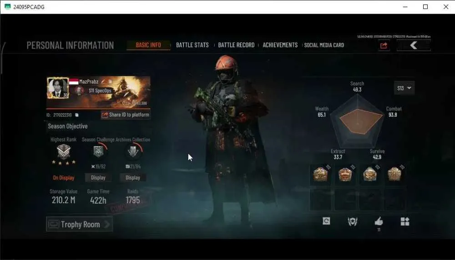The image size is (455, 260).
Task: Open the Trophy Room
Action: coord(79,225)
